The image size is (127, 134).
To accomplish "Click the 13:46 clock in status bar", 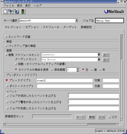I will pyautogui.click(x=122, y=131).
